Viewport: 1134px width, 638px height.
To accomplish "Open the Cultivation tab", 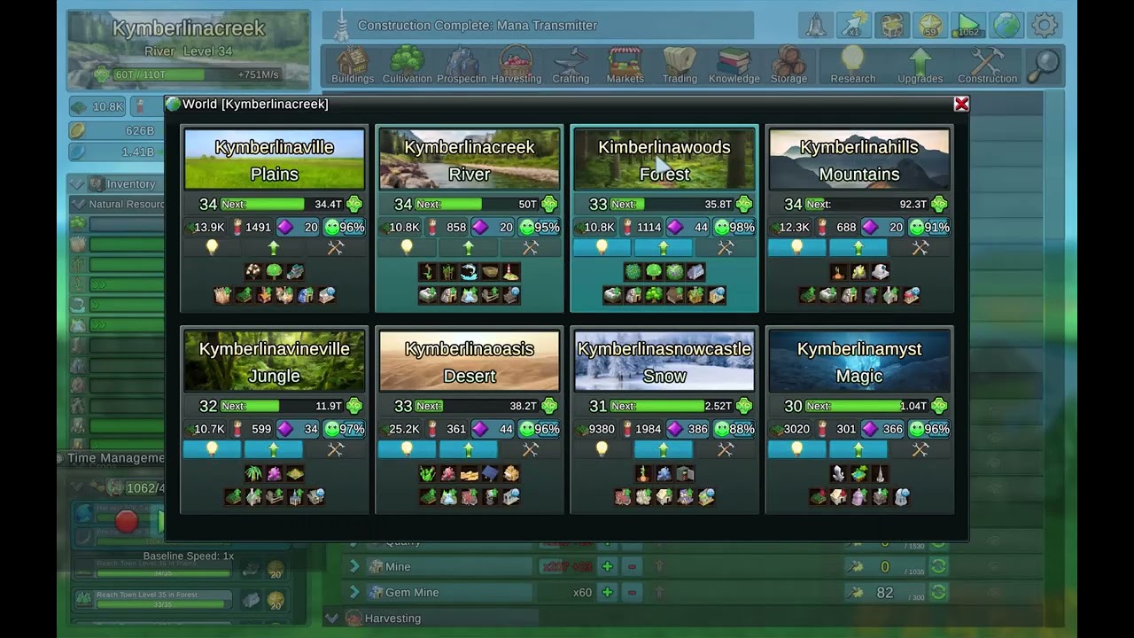I will point(407,65).
